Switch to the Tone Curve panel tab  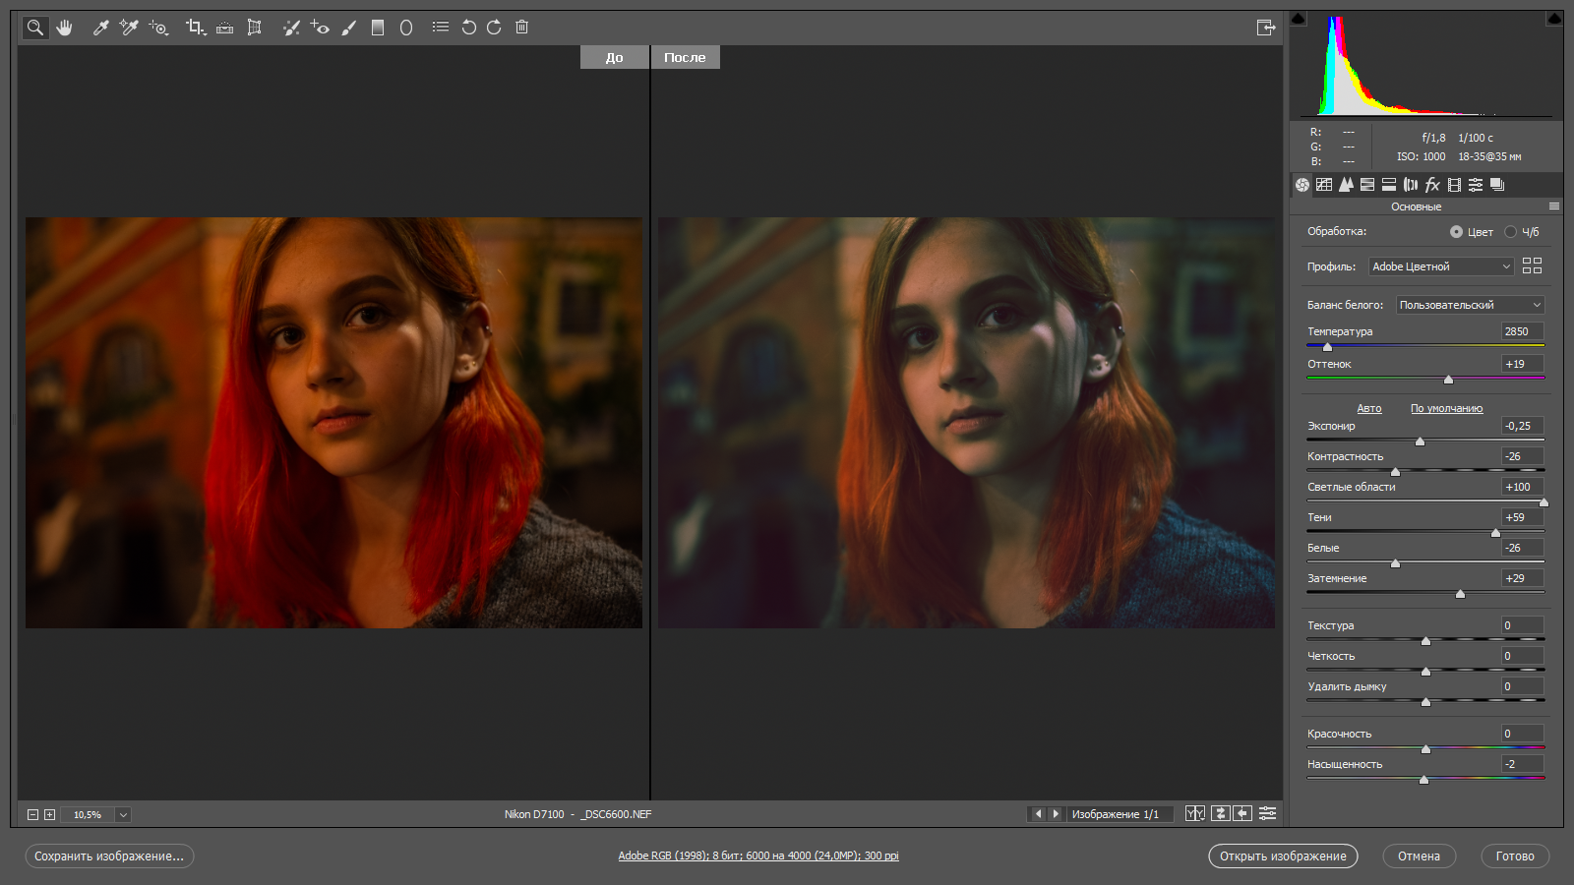(1324, 185)
